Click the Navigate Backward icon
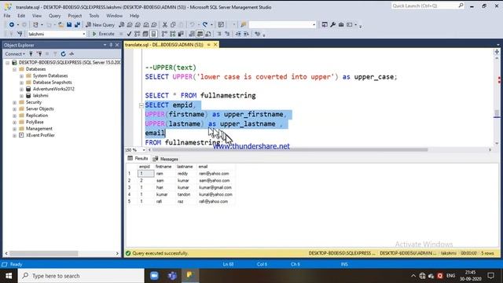The height and width of the screenshot is (283, 503). click(12, 24)
